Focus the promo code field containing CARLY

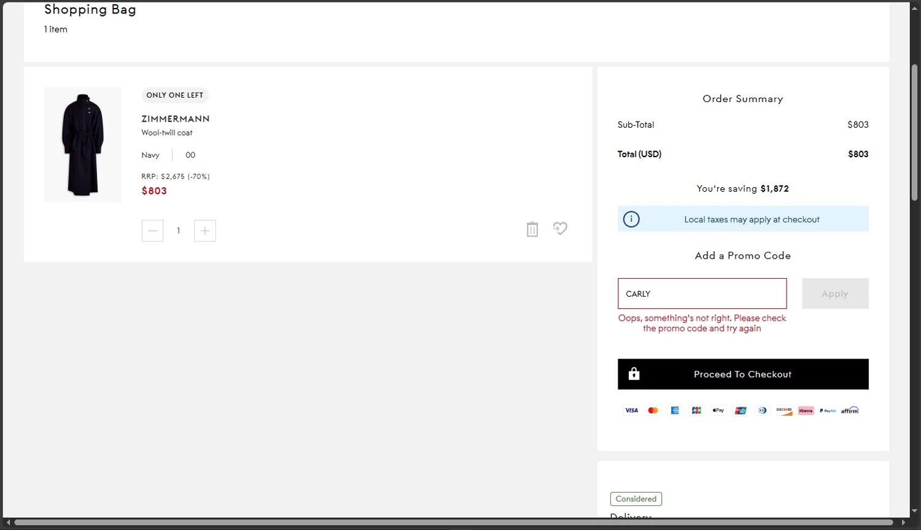click(x=702, y=294)
